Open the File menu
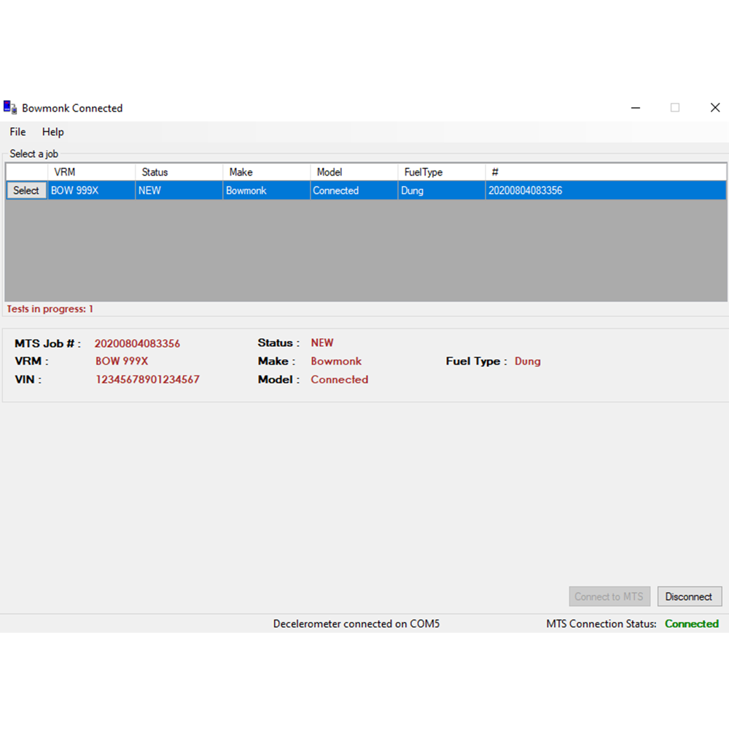The image size is (729, 729). click(17, 132)
